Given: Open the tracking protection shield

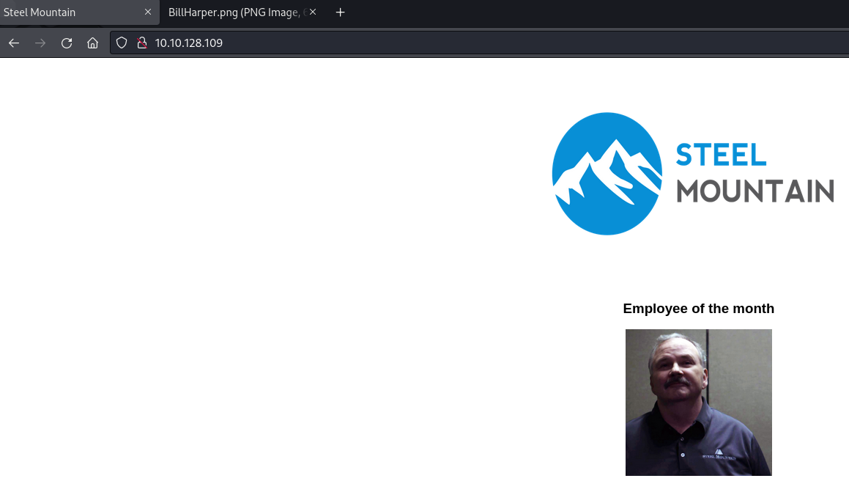Looking at the screenshot, I should (122, 43).
